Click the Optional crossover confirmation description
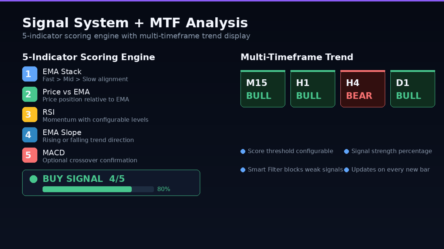Viewport: 444px width, 249px height. coord(90,160)
